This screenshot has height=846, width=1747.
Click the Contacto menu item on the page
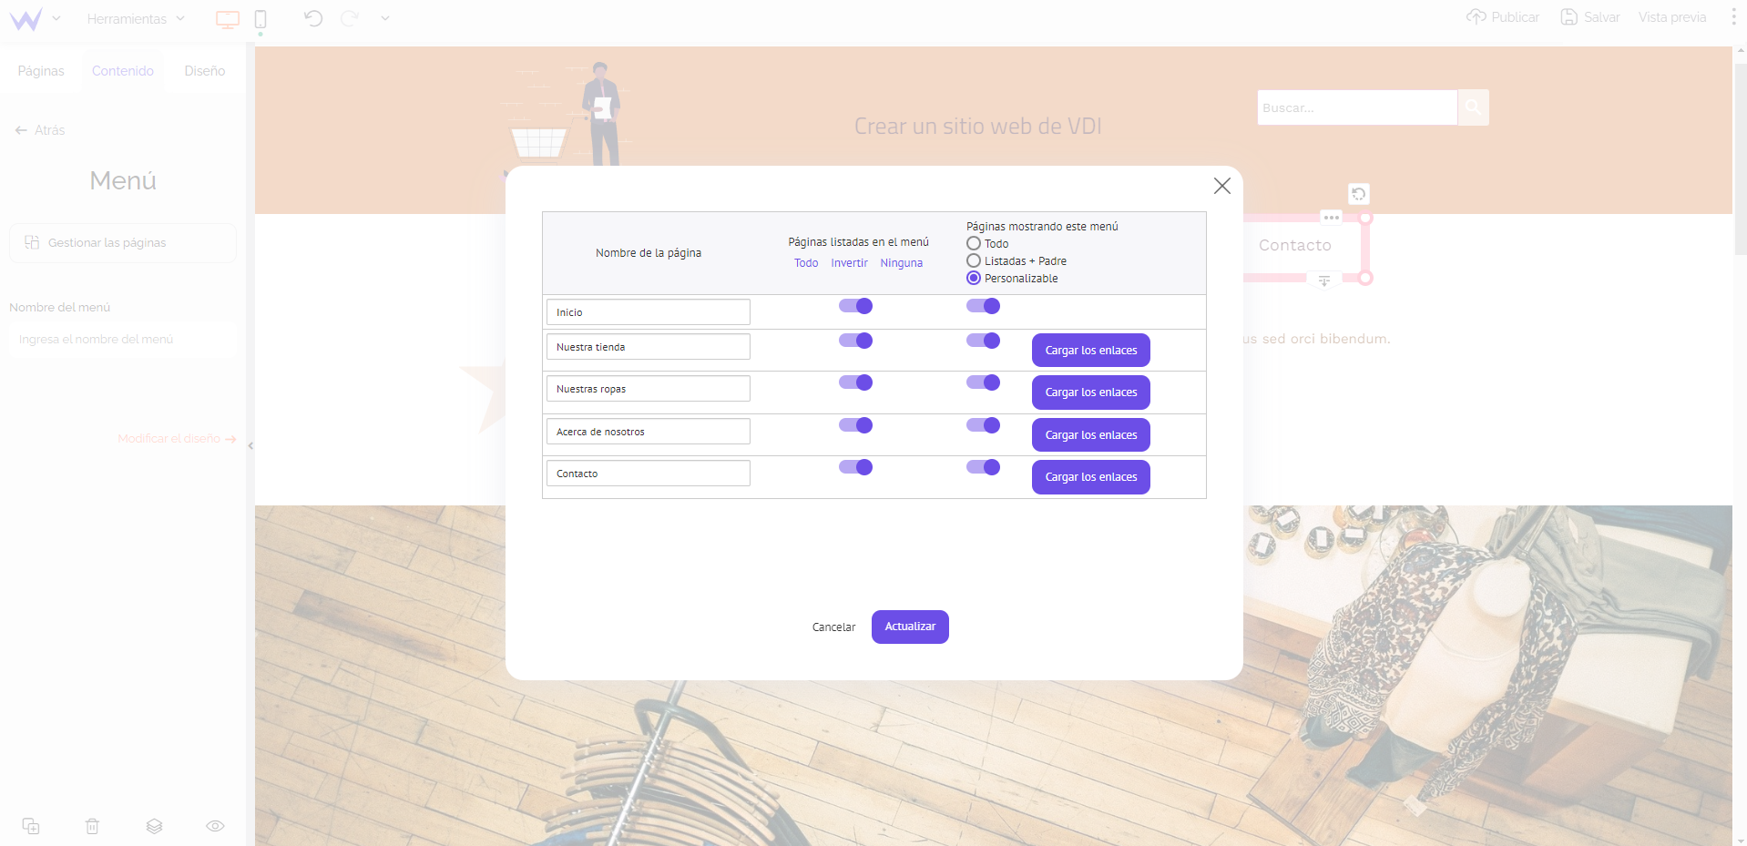(1295, 246)
